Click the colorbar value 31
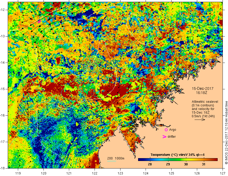 pyautogui.click(x=204, y=164)
